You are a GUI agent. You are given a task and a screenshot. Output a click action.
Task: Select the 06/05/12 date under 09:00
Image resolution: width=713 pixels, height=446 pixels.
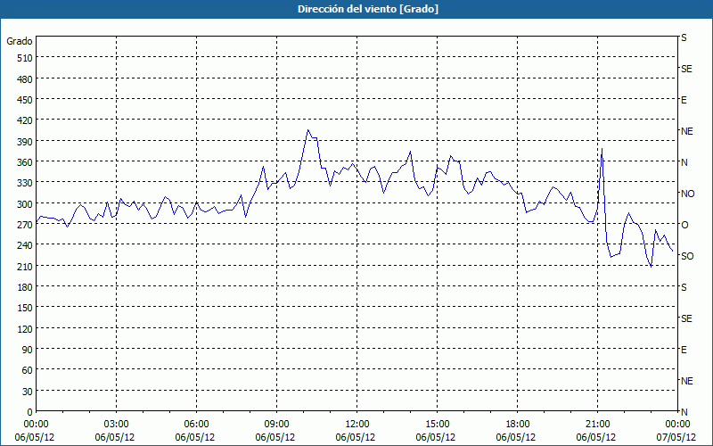tap(275, 437)
